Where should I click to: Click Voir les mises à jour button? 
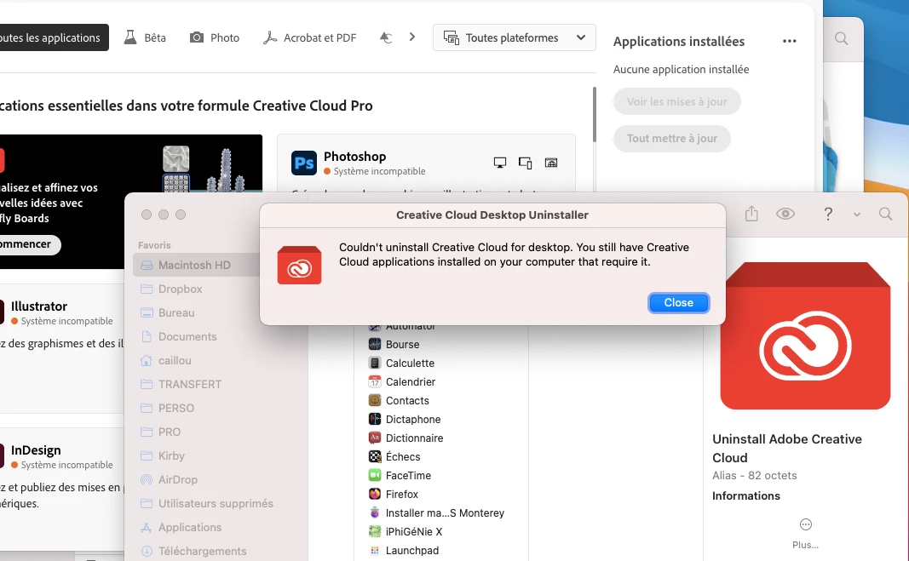coord(676,101)
